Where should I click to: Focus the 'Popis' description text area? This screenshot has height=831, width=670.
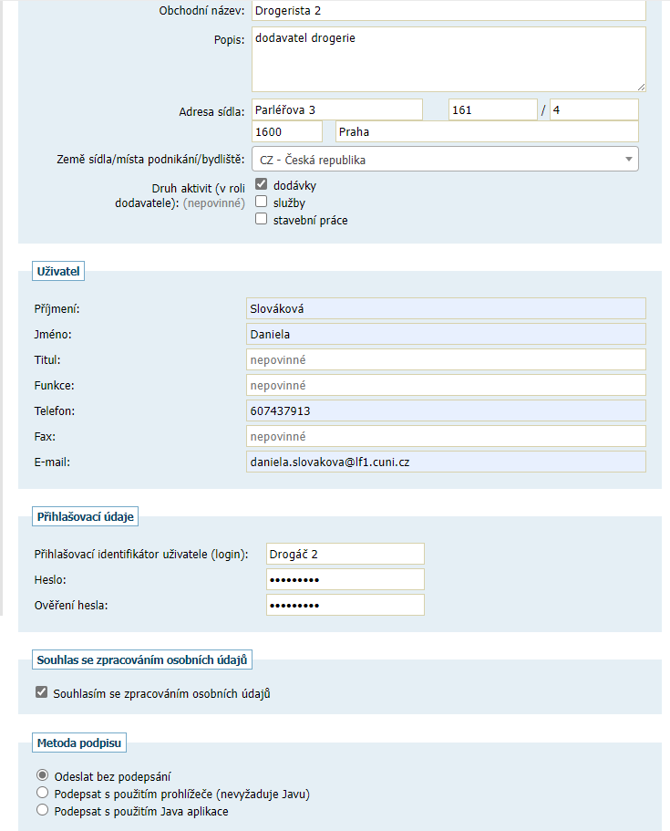point(447,59)
